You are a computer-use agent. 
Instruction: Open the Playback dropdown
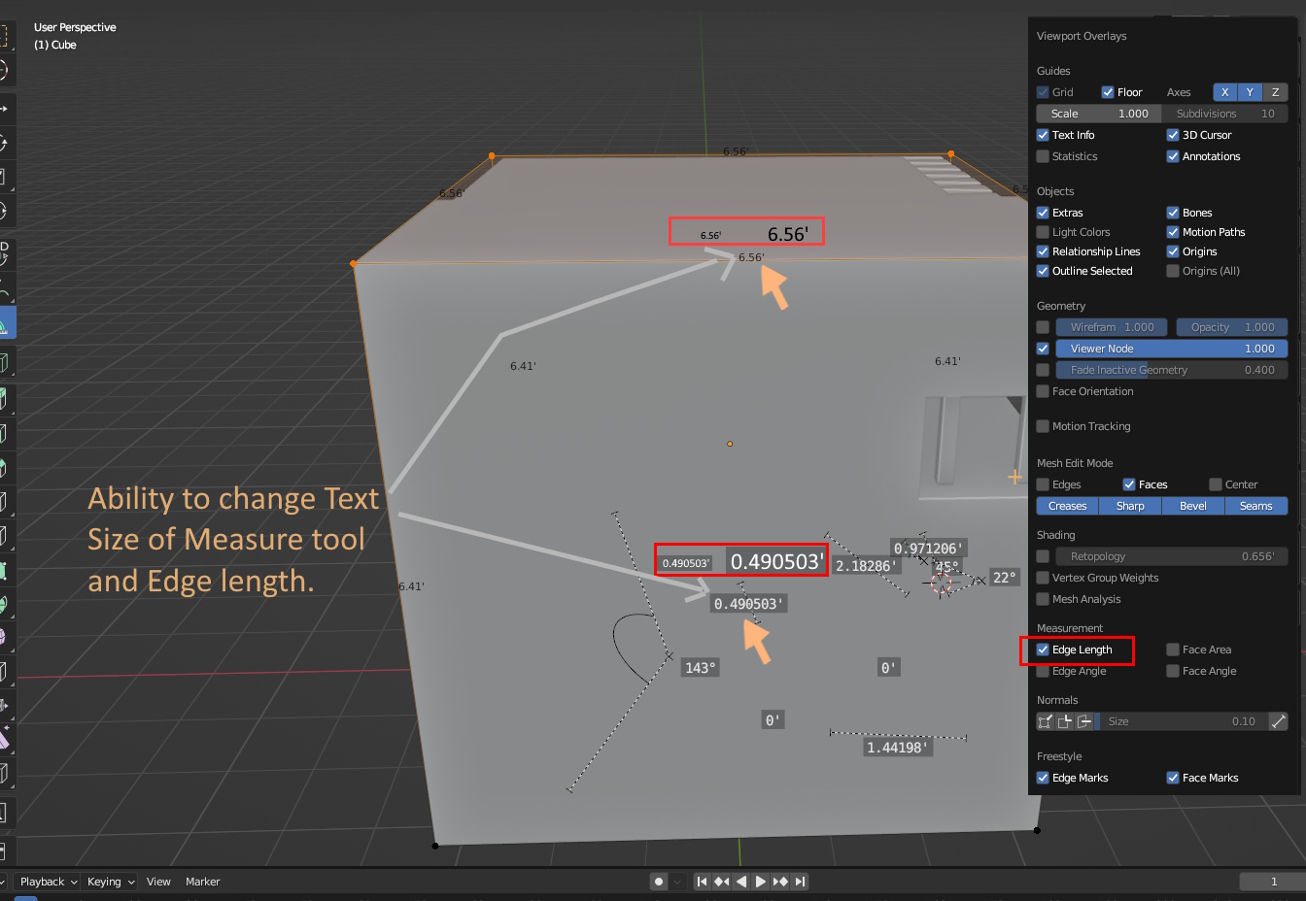tap(49, 882)
